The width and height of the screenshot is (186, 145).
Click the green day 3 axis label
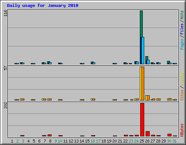click(x=23, y=141)
